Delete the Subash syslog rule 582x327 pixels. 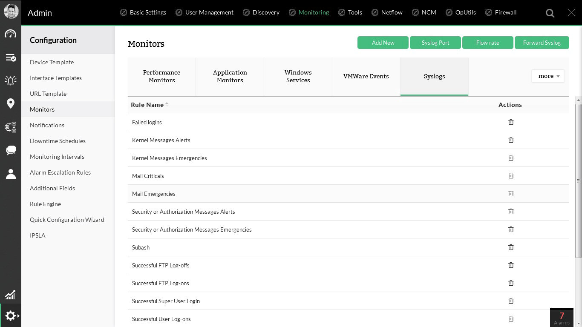(x=511, y=247)
